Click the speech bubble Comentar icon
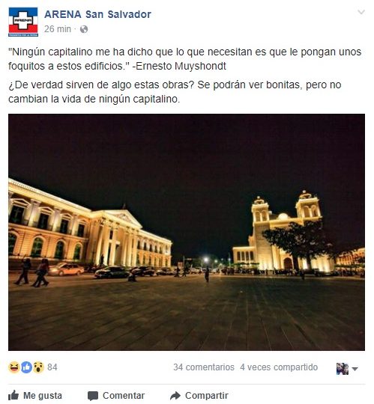 click(93, 396)
